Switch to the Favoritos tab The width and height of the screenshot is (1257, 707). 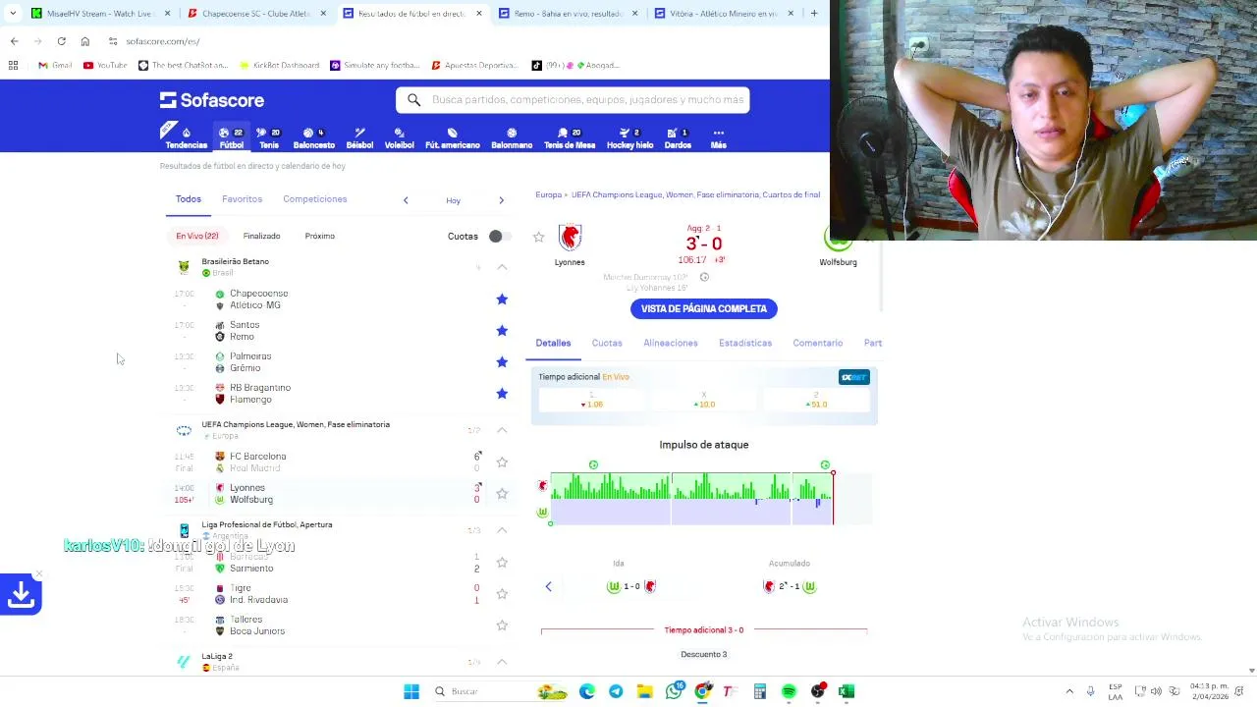pos(242,199)
